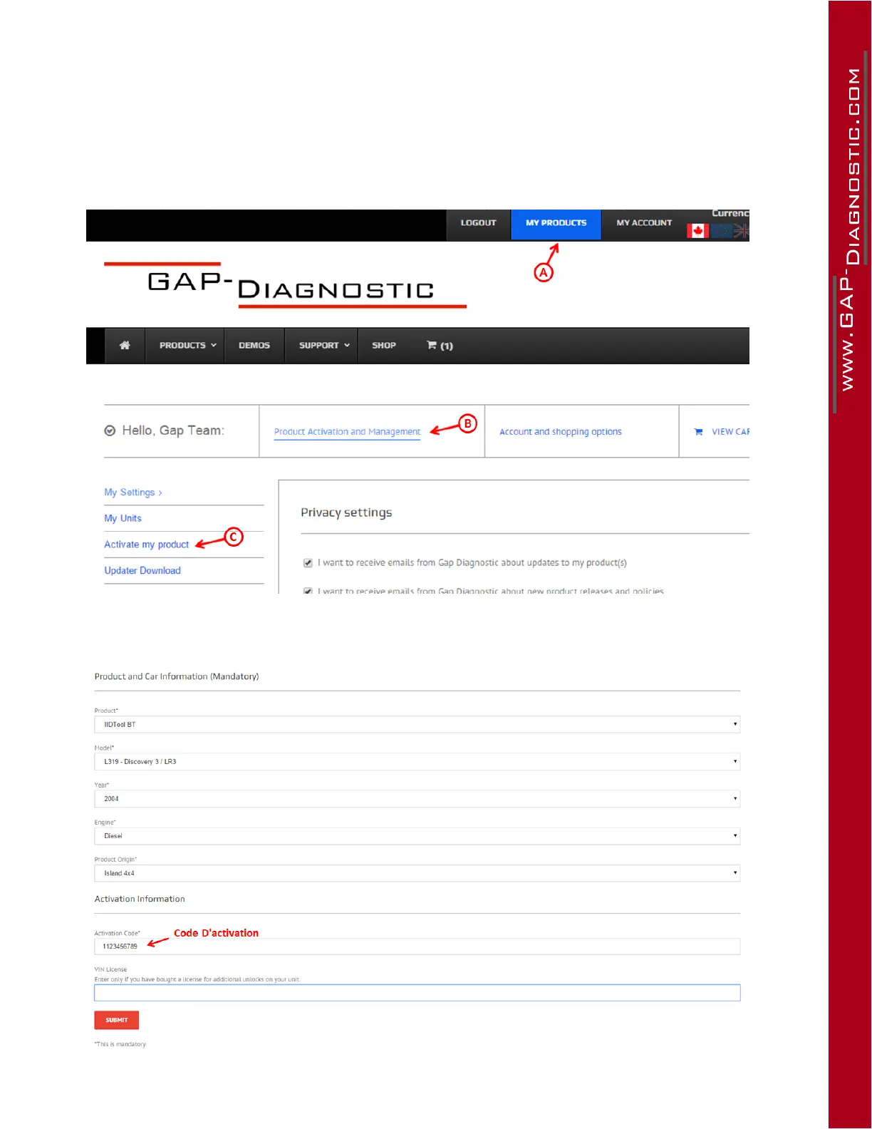Click the red SUBMIT button
872x1129 pixels.
click(x=117, y=1020)
